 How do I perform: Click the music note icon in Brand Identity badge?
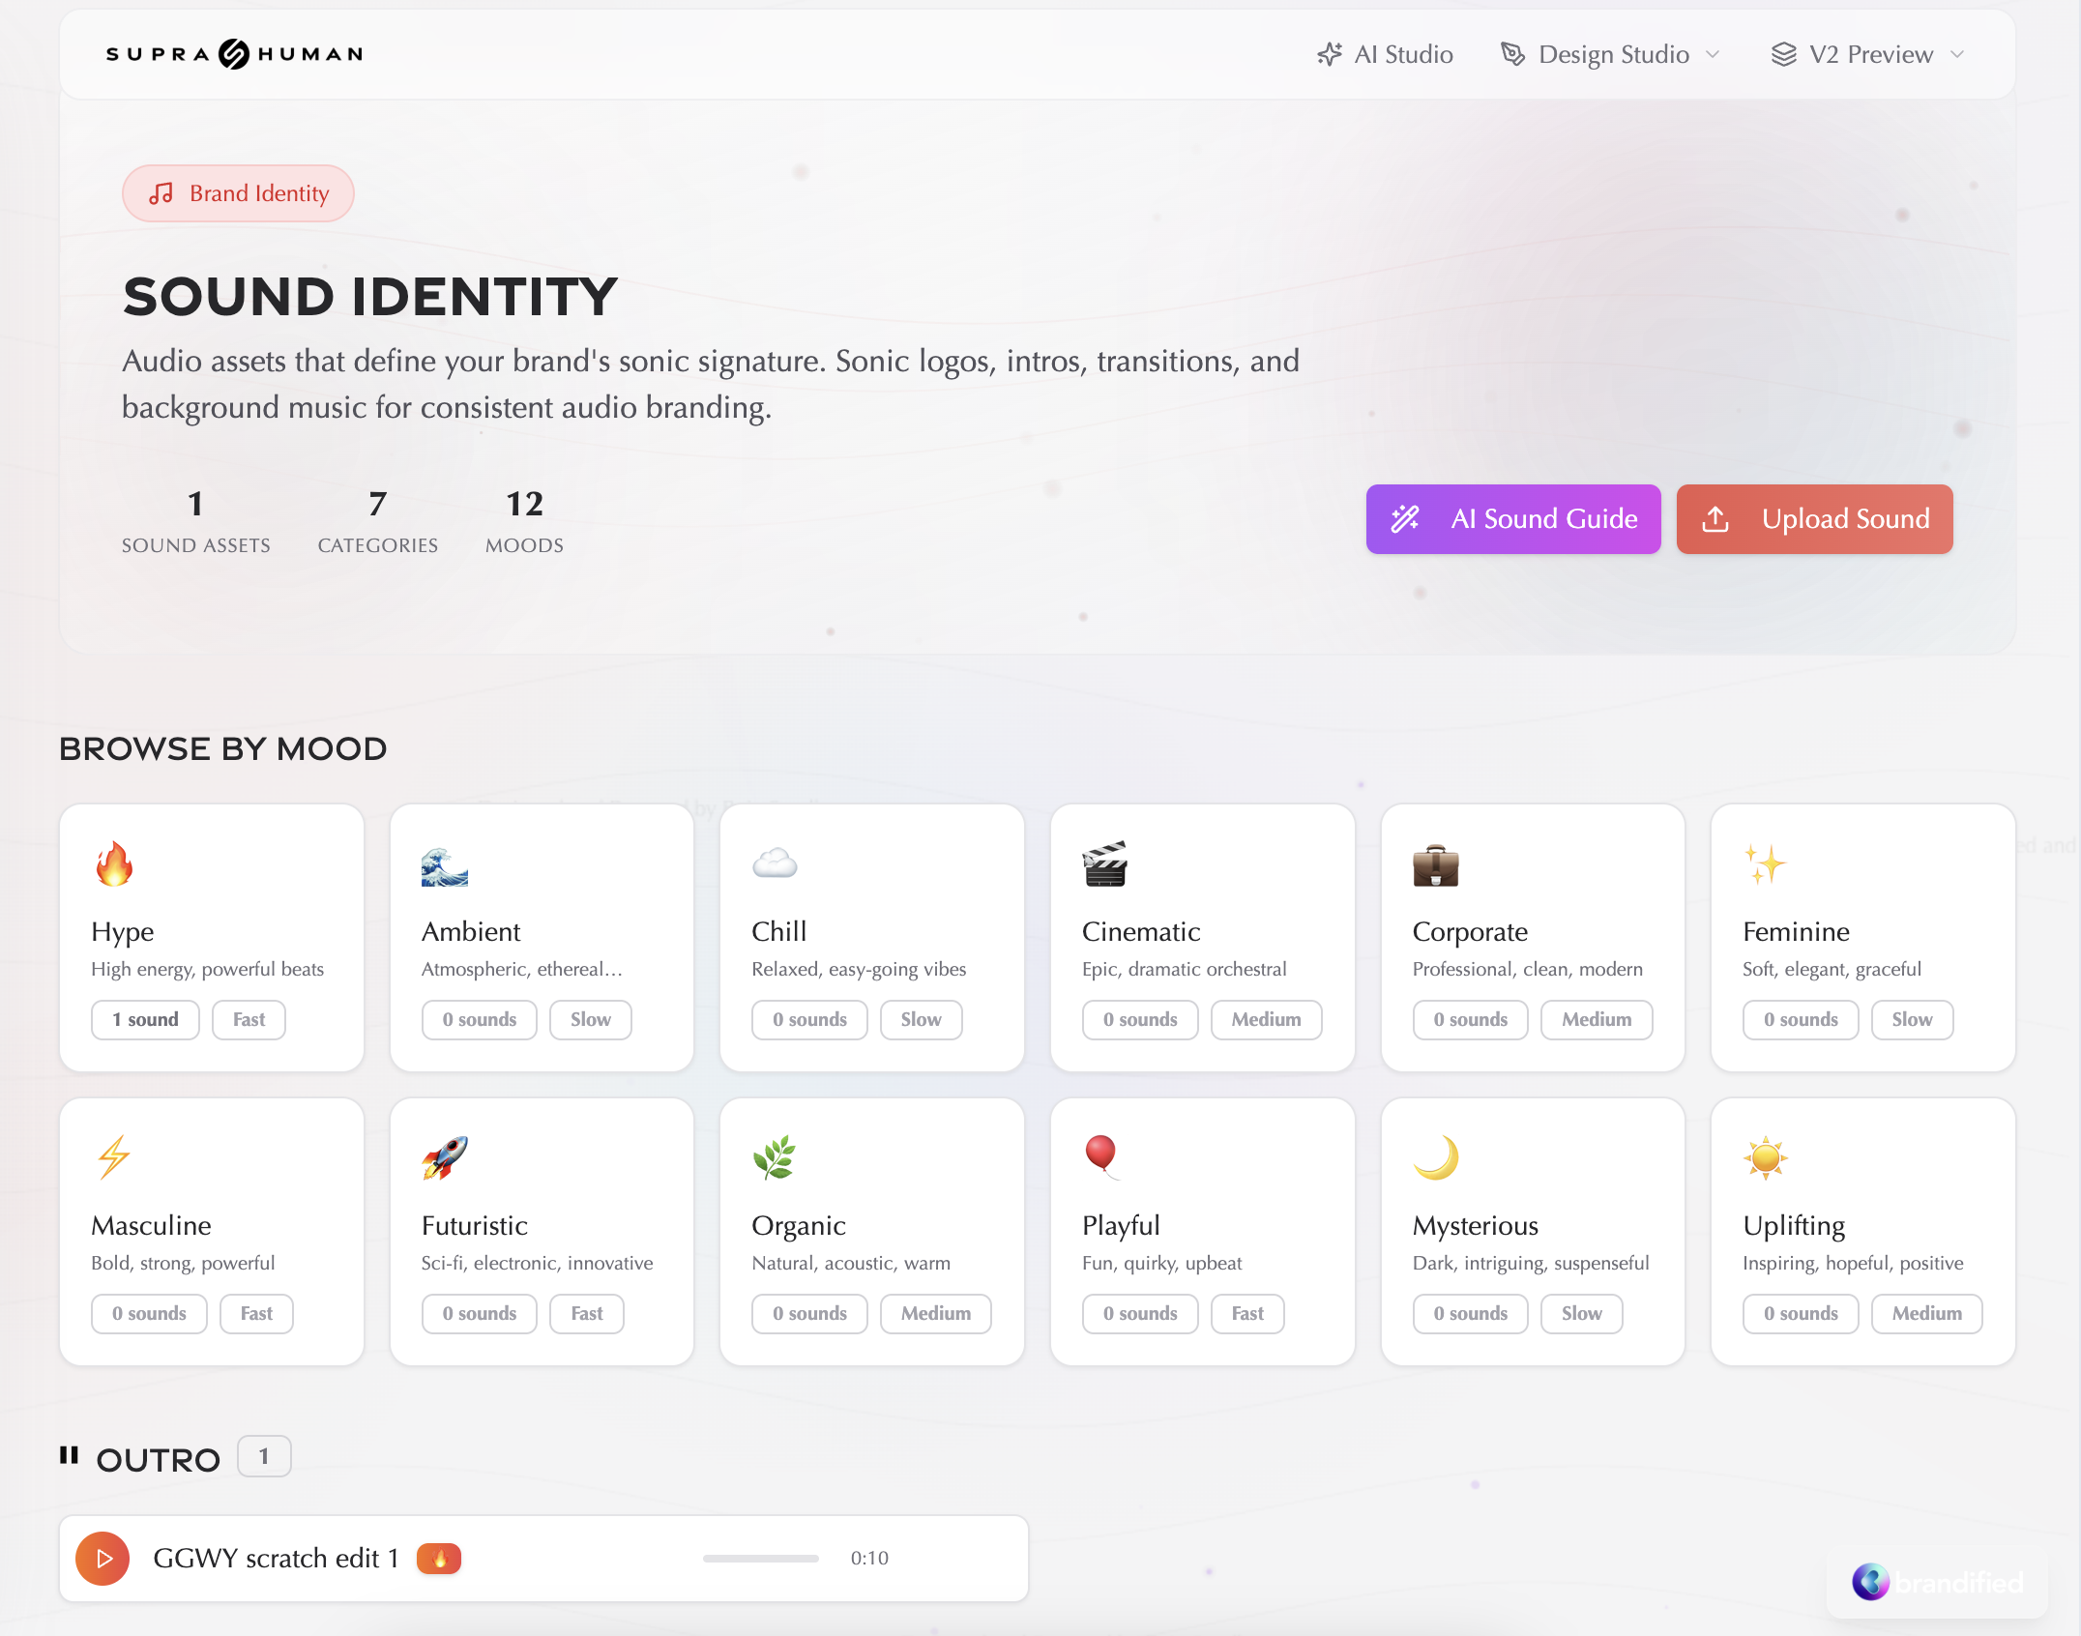click(x=161, y=192)
